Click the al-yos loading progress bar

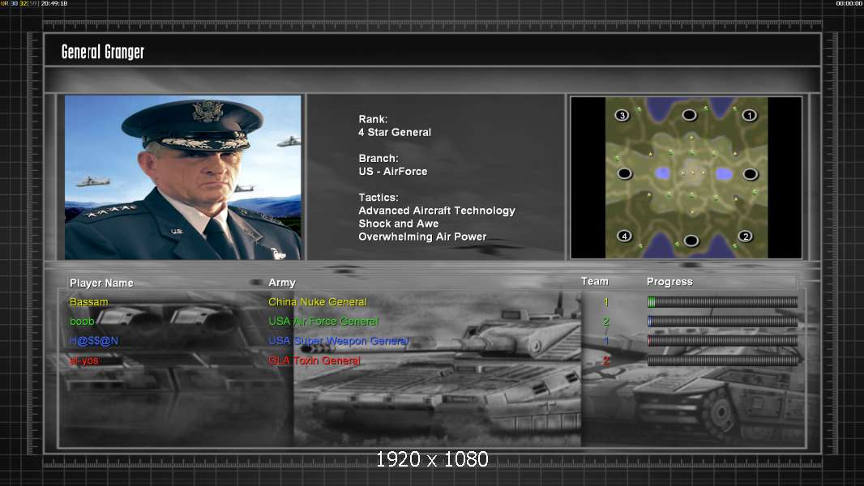[722, 360]
